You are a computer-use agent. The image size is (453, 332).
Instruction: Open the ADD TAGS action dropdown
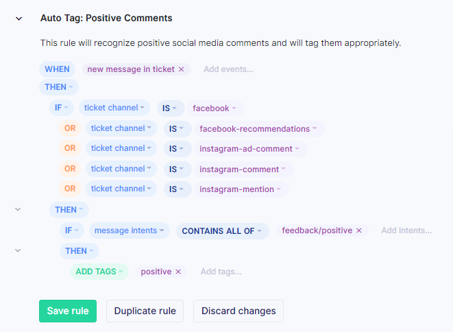99,272
